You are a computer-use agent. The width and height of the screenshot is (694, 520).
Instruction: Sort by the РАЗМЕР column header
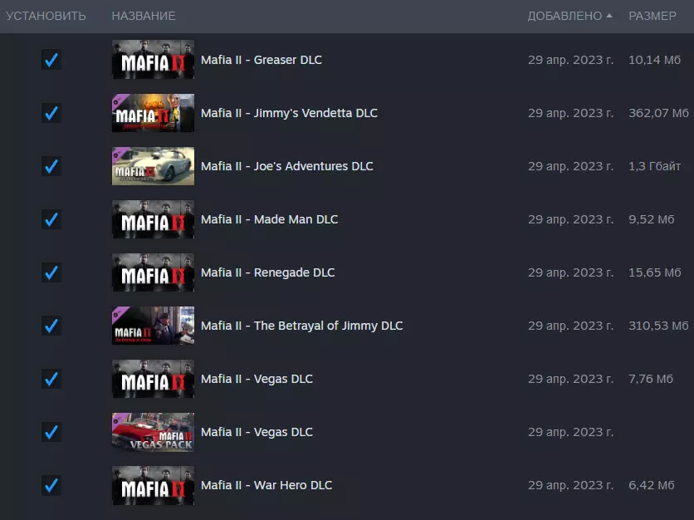pyautogui.click(x=652, y=16)
